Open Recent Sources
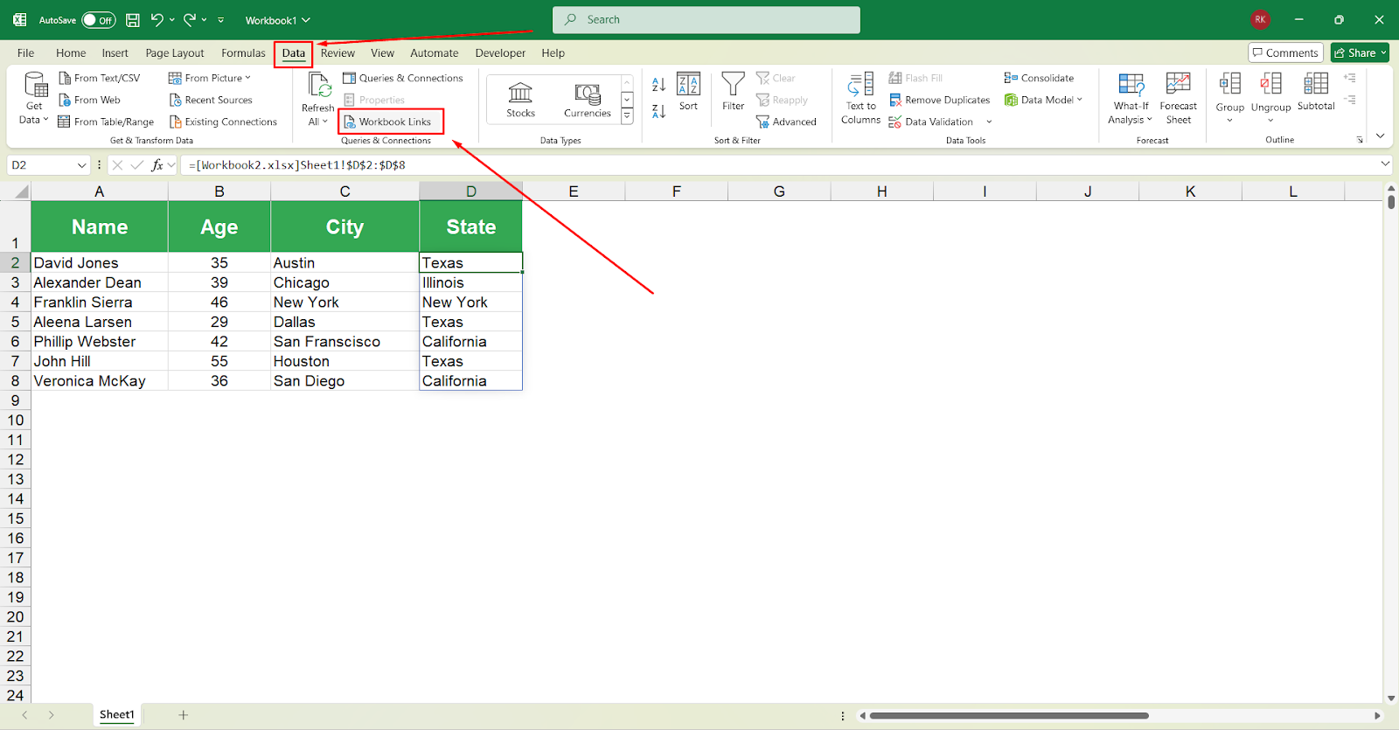This screenshot has width=1399, height=730. click(211, 100)
